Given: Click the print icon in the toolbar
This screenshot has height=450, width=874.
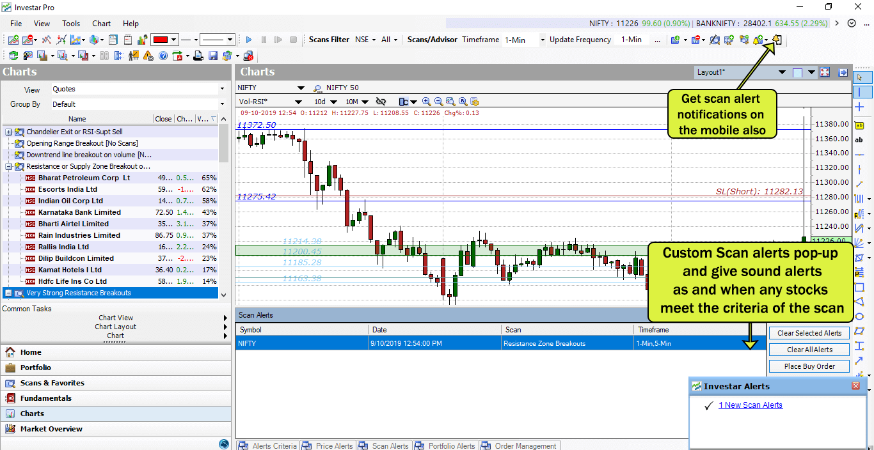Looking at the screenshot, I should click(x=198, y=56).
